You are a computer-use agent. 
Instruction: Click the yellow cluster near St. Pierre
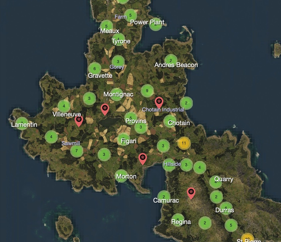click(x=247, y=239)
